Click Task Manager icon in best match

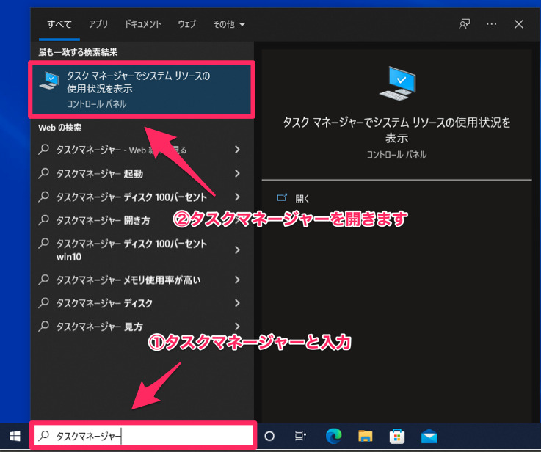pos(49,80)
